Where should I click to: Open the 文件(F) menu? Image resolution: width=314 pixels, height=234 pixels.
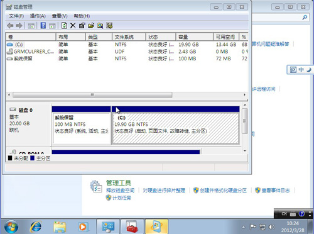(x=16, y=16)
